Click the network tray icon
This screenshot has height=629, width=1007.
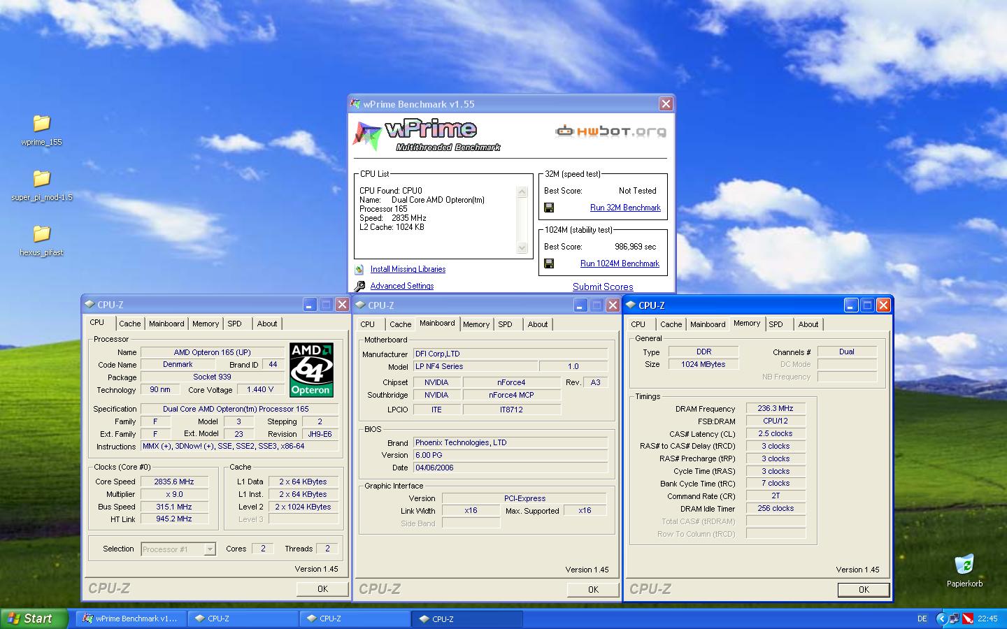(955, 619)
